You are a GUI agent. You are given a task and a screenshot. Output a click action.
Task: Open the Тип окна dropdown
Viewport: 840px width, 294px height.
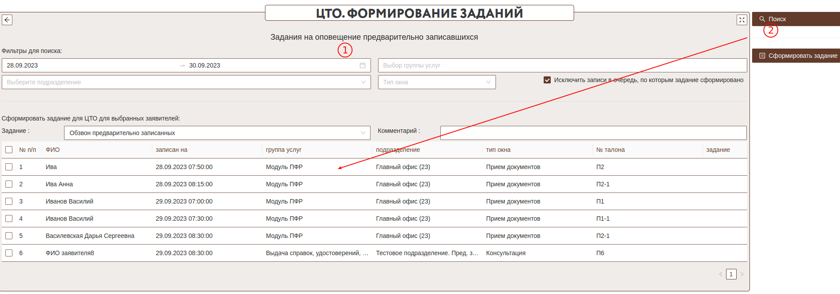(x=436, y=82)
